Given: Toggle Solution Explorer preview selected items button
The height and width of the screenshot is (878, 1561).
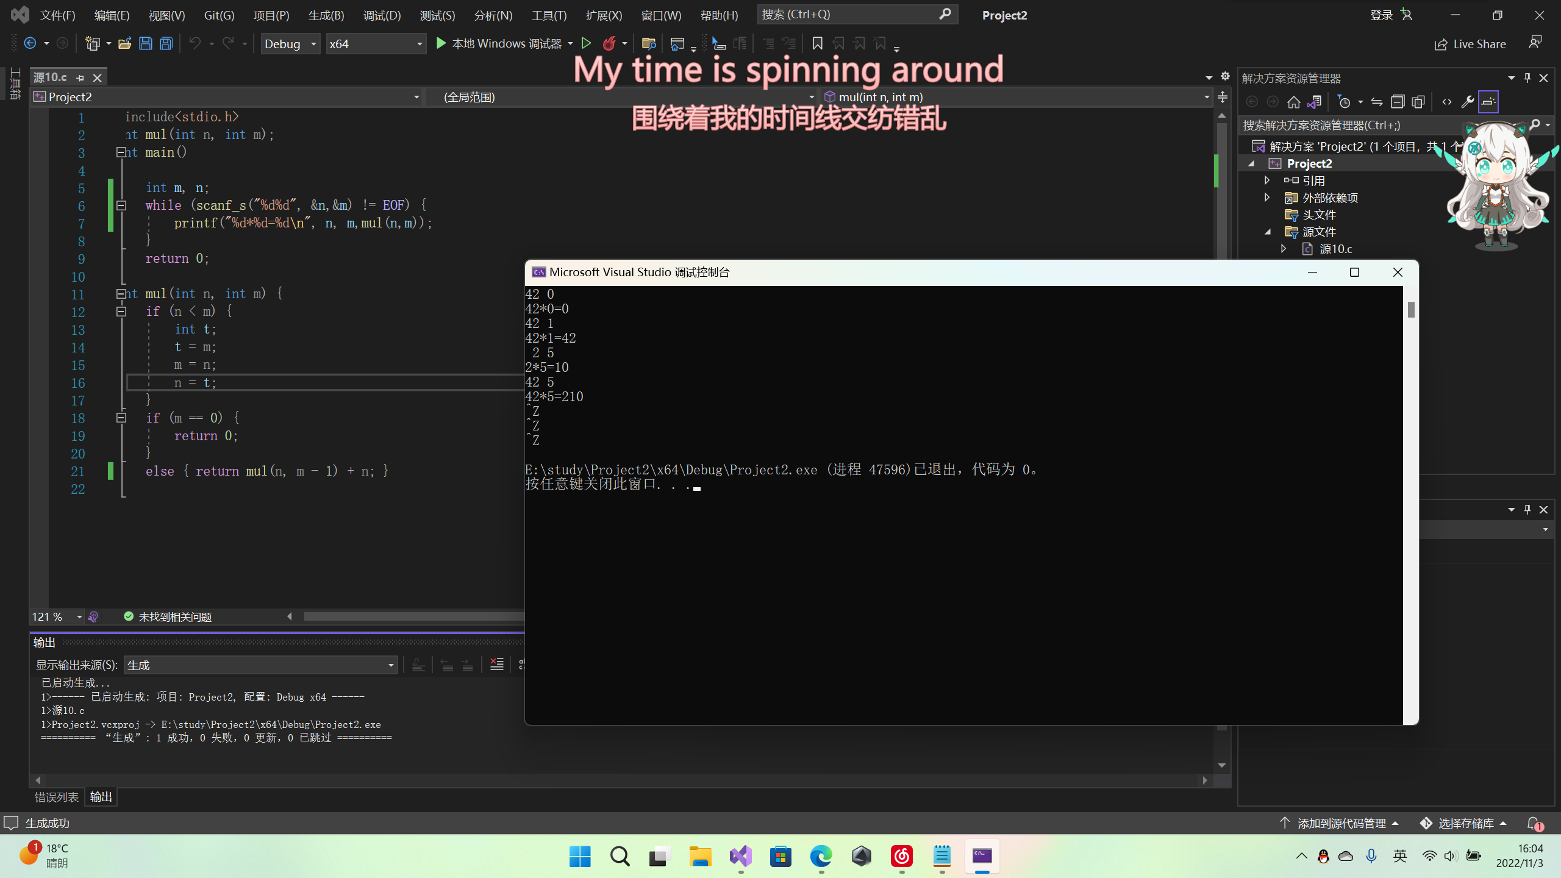Looking at the screenshot, I should click(x=1488, y=102).
